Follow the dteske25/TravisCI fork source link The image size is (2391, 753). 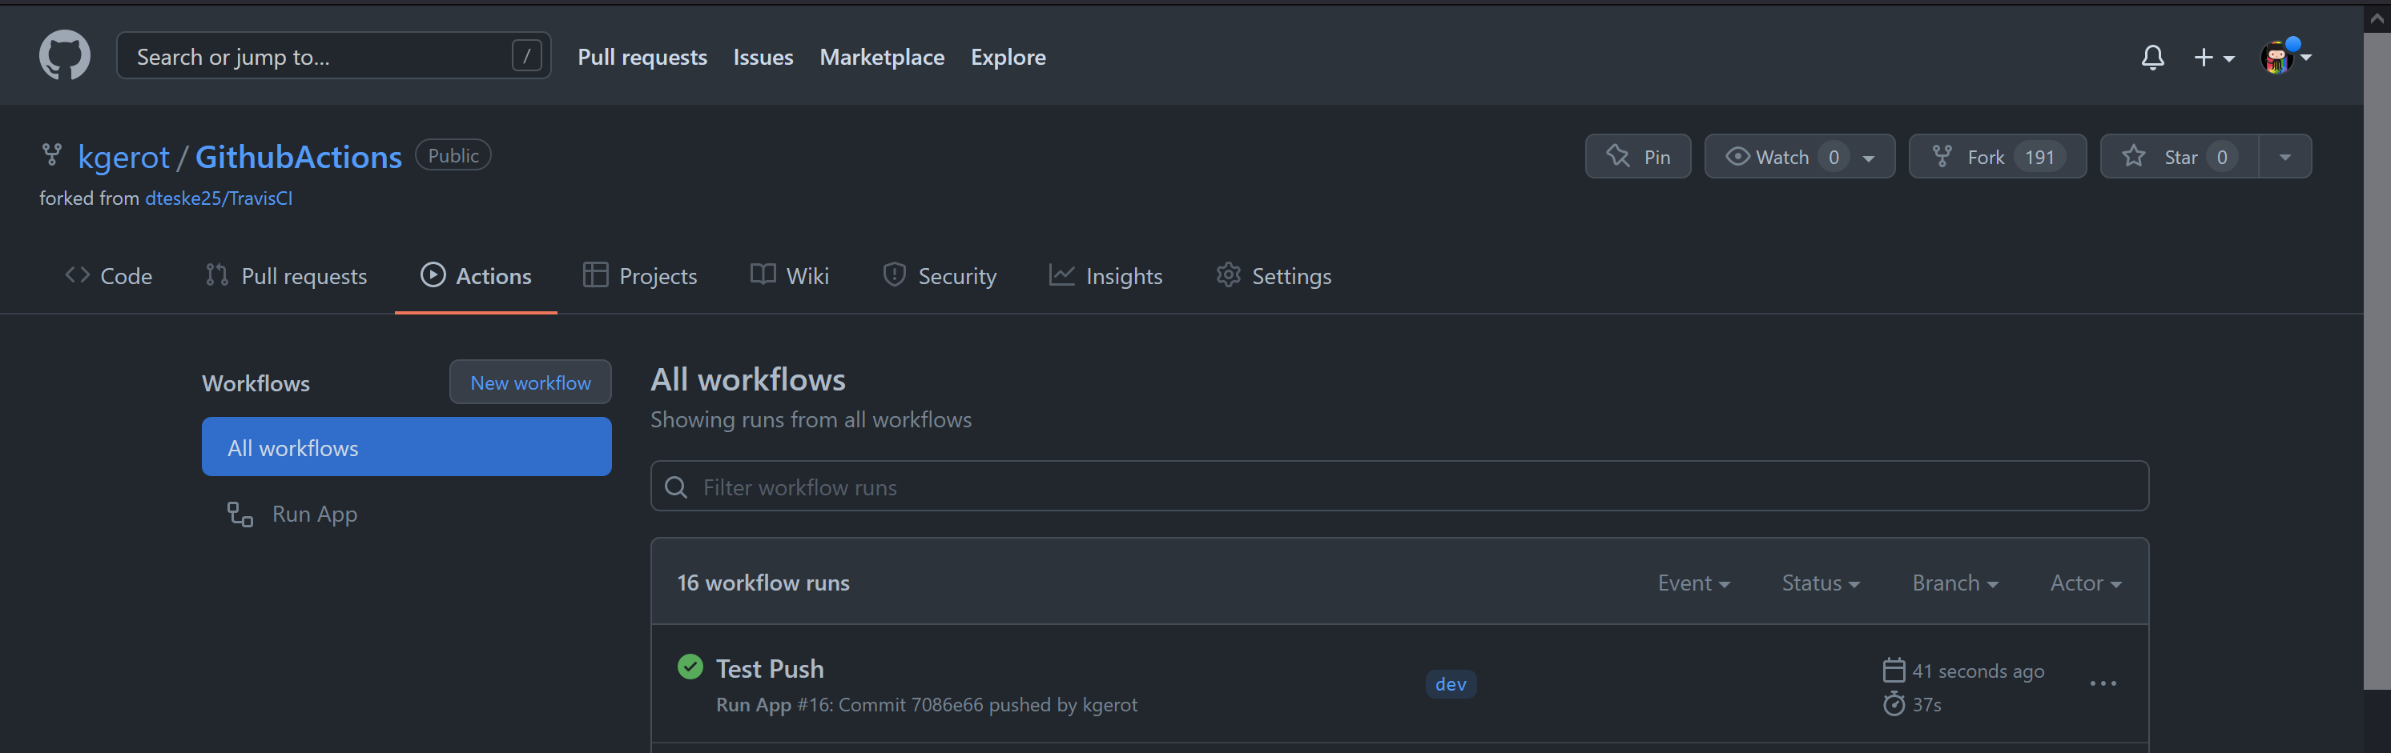coord(218,198)
